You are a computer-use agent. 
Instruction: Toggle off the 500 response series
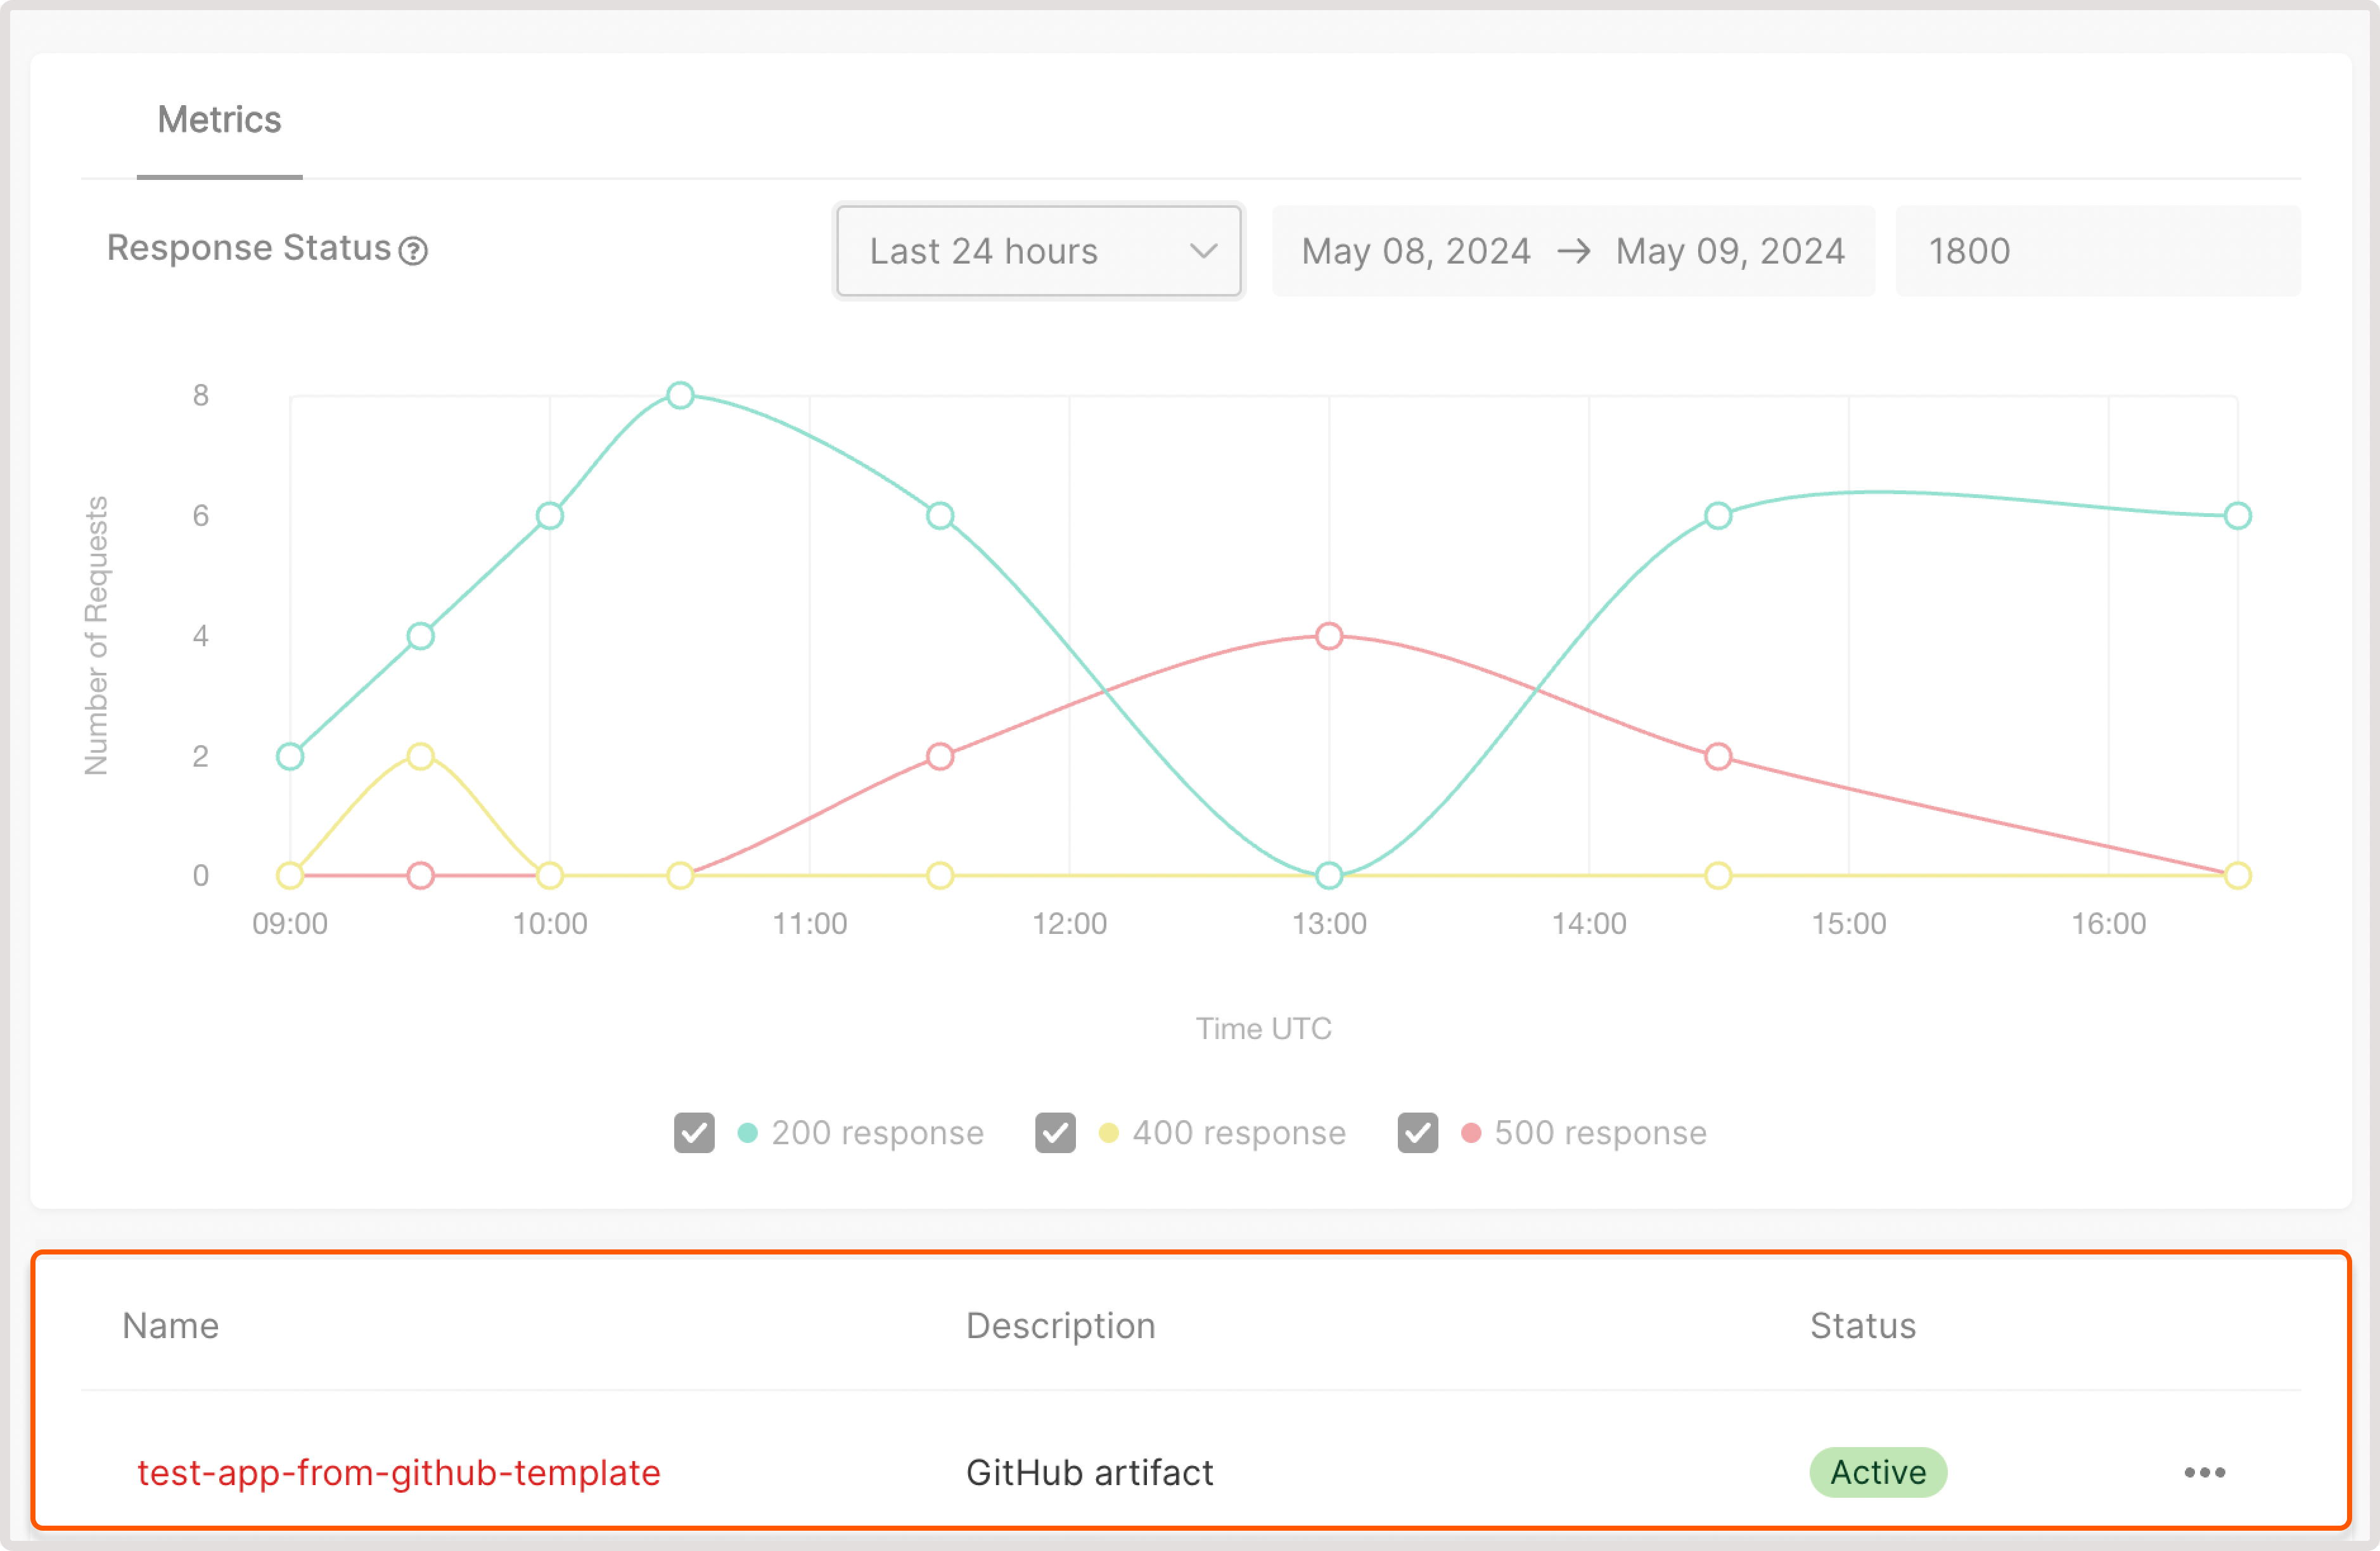tap(1417, 1133)
